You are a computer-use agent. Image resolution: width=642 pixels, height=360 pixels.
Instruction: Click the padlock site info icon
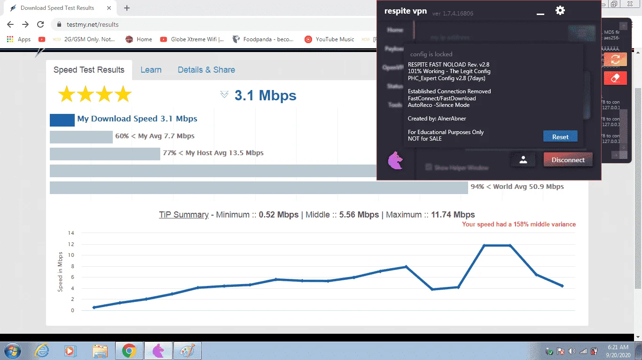[x=59, y=24]
